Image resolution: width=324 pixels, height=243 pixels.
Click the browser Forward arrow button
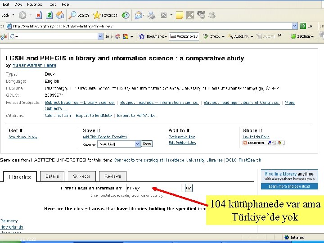point(22,15)
